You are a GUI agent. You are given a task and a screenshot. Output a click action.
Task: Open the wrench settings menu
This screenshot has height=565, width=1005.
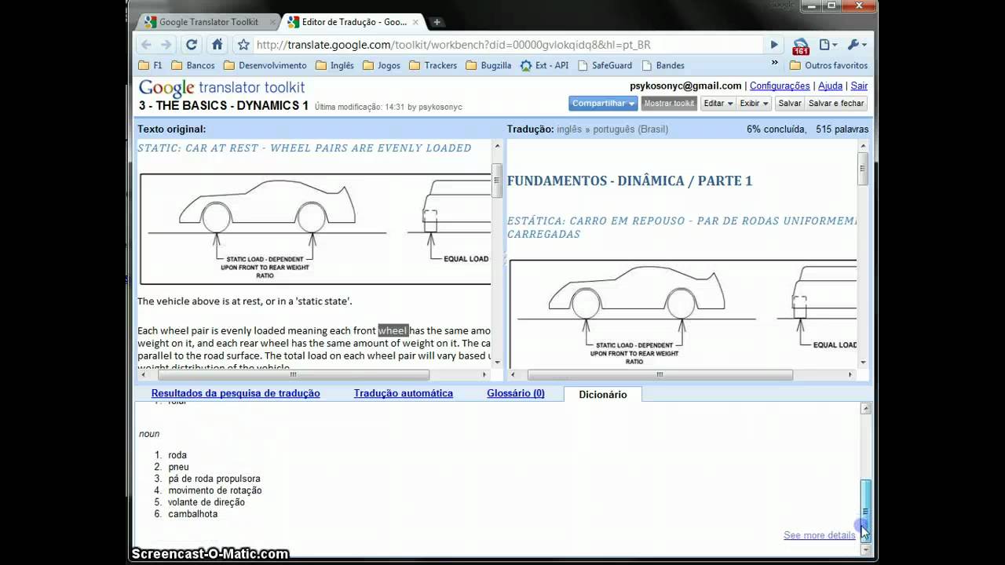coord(856,45)
